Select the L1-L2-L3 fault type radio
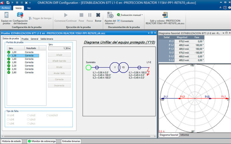 48,115
